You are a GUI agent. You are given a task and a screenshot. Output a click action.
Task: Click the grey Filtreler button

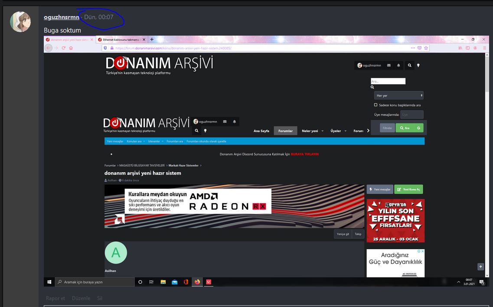387,128
